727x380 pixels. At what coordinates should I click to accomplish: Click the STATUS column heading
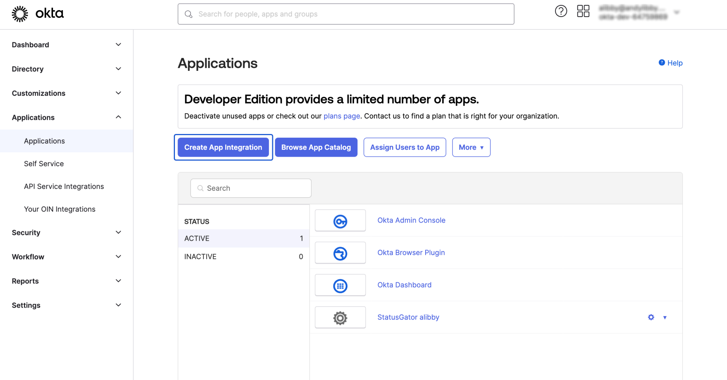point(197,221)
